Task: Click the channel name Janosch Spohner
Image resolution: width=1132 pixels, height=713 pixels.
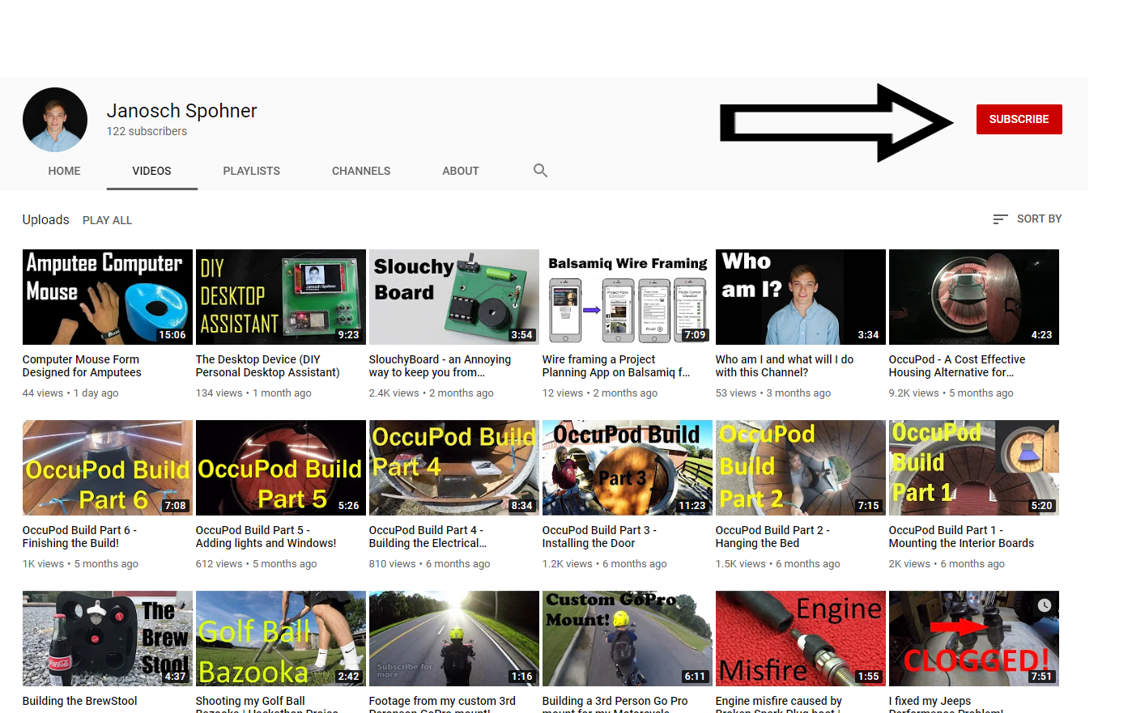Action: (x=181, y=111)
